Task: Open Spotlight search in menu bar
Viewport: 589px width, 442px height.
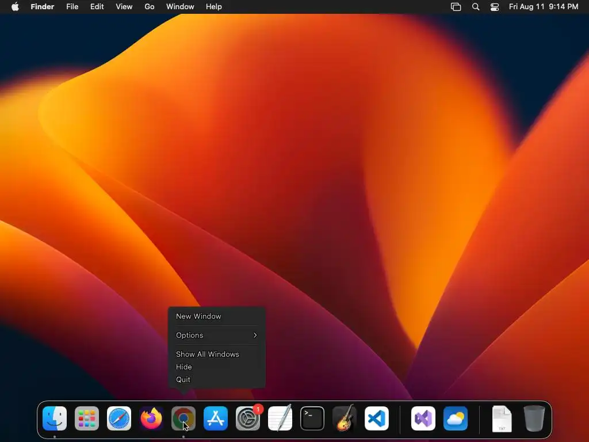Action: click(476, 7)
